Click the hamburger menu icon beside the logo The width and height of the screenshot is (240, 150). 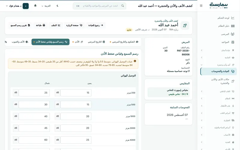pos(201,6)
